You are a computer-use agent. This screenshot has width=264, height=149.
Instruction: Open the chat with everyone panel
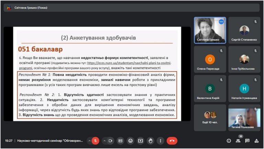point(247,141)
